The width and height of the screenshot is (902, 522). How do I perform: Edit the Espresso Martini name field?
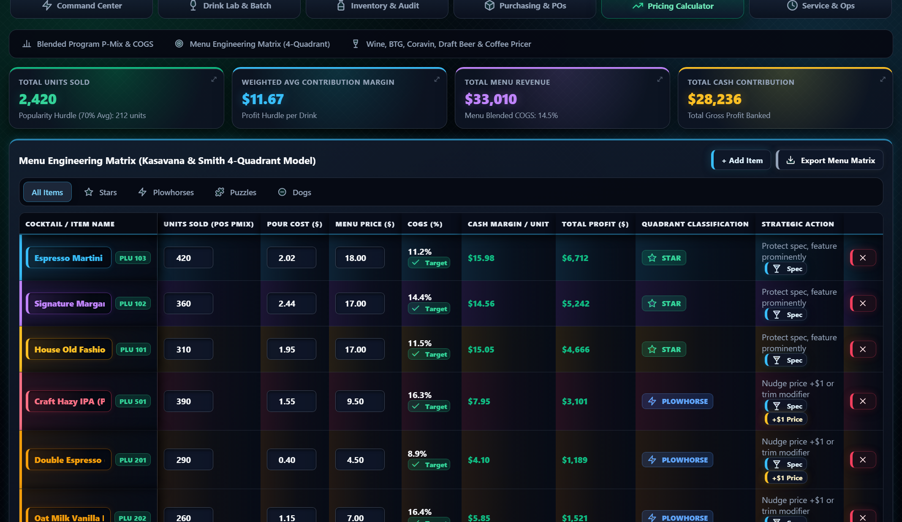coord(68,258)
